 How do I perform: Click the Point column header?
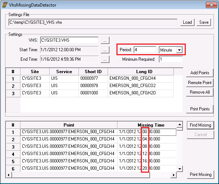69,125
